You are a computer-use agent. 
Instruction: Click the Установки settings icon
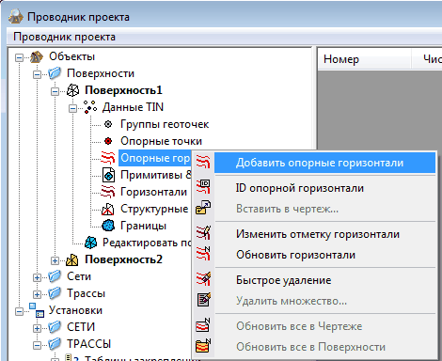coord(37,310)
